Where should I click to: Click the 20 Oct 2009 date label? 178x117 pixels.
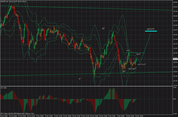point(3,116)
